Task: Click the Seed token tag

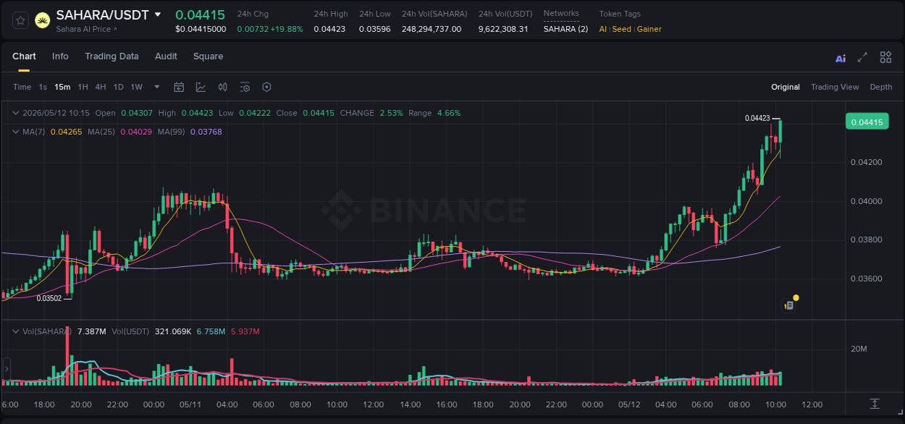Action: point(621,29)
